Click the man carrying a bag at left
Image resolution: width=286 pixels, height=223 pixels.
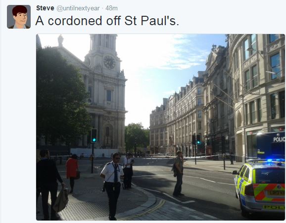[50, 184]
